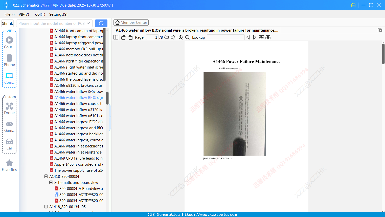The height and width of the screenshot is (217, 385).
Task: Click the XZZ Schematics app logo
Action: pos(6,5)
